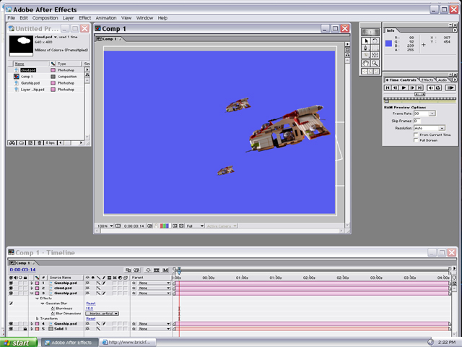Viewport: 462px width, 347px height.
Task: Switch to the Effects tab
Action: click(427, 80)
